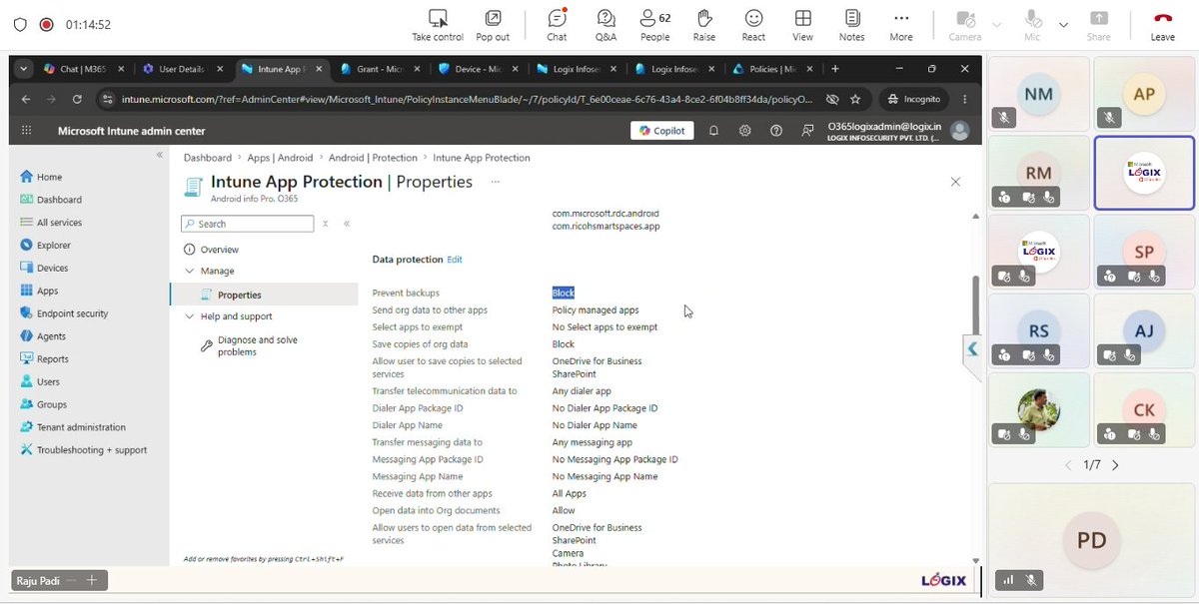
Task: Open the Intune settings gear
Action: (744, 131)
